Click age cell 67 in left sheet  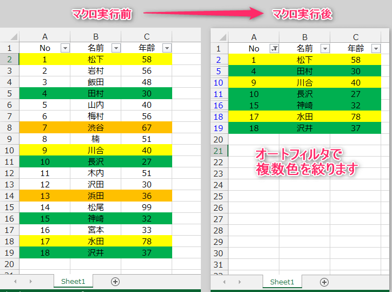[147, 128]
